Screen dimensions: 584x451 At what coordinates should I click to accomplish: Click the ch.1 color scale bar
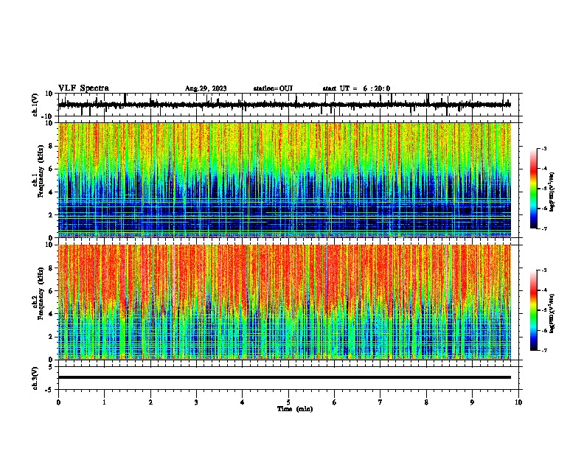click(x=534, y=189)
